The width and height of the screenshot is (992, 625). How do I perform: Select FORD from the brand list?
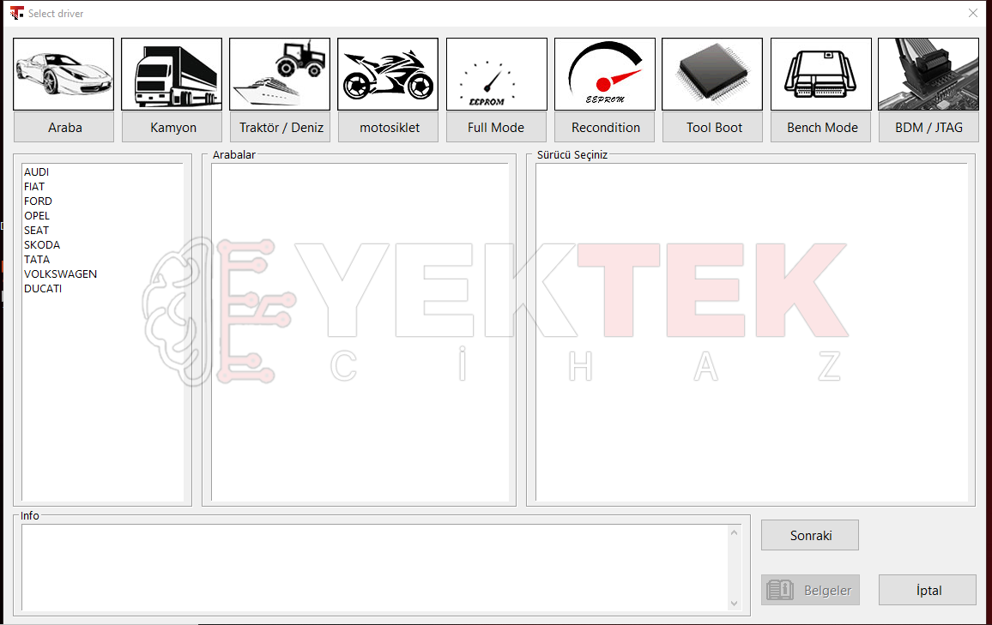pyautogui.click(x=38, y=201)
